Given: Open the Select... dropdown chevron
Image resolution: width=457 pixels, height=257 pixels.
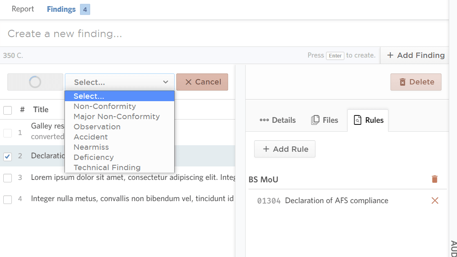Looking at the screenshot, I should [x=166, y=82].
